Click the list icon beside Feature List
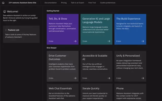The height and width of the screenshot is (101, 162). [x=6, y=30]
